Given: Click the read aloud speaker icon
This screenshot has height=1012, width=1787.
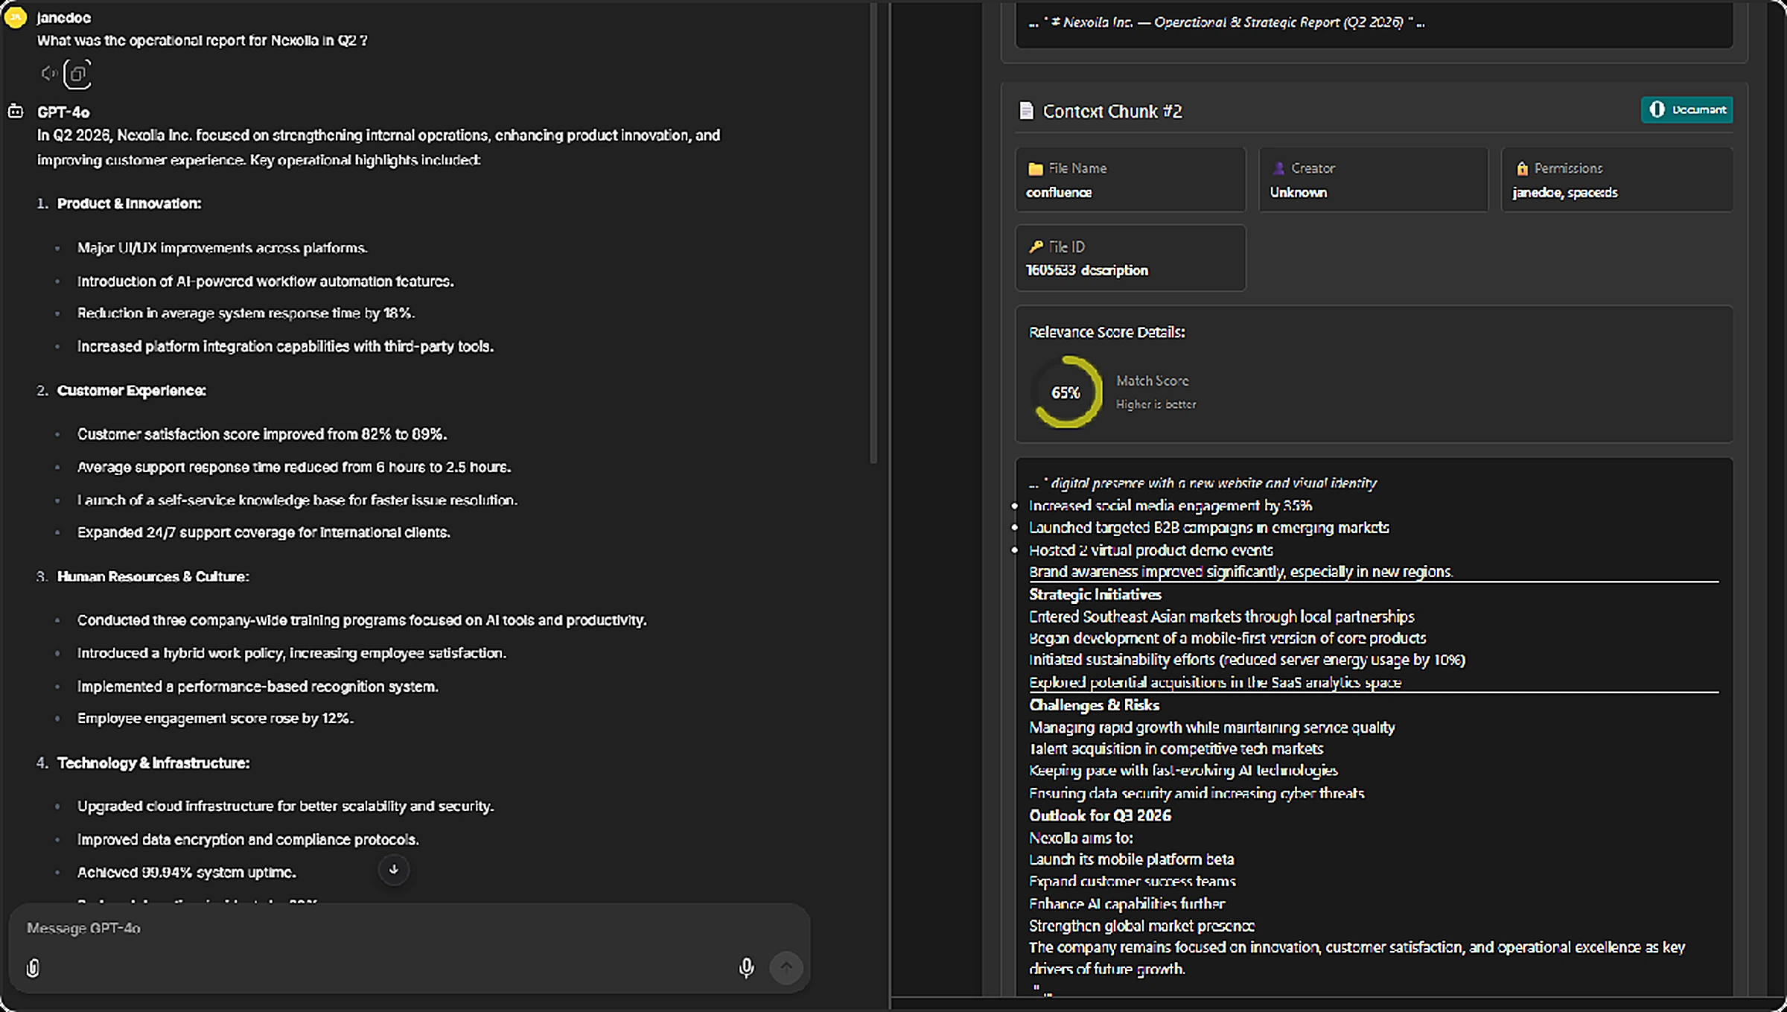Looking at the screenshot, I should coord(49,73).
